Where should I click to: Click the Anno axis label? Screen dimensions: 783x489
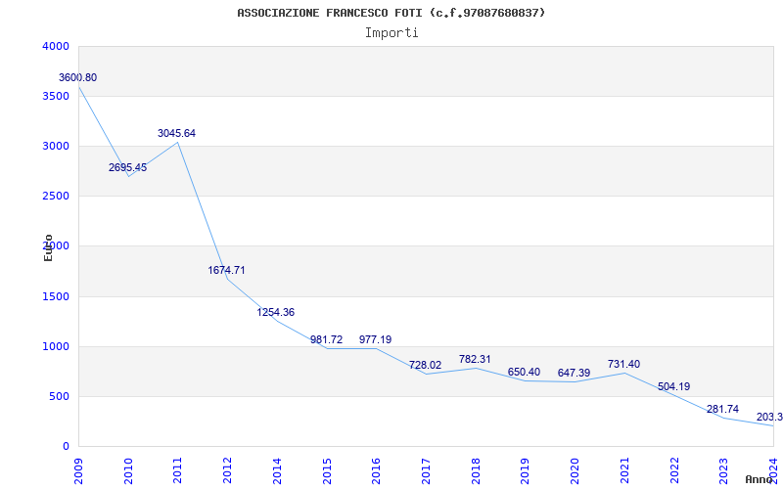[x=759, y=479]
